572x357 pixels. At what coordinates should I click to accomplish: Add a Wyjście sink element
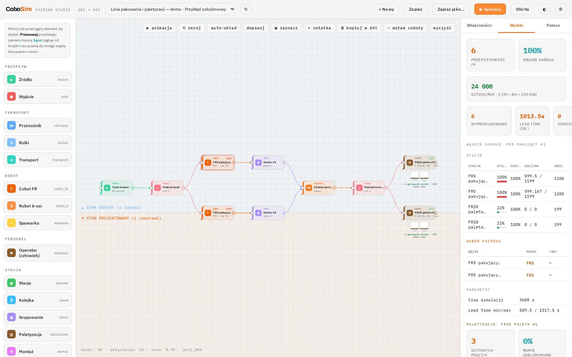click(x=38, y=97)
